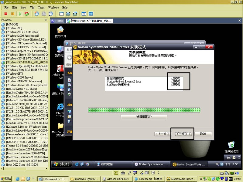The height and width of the screenshot is (182, 243).
Task: Click Macromedia Firewo... host taskbar button
Action: (x=181, y=179)
